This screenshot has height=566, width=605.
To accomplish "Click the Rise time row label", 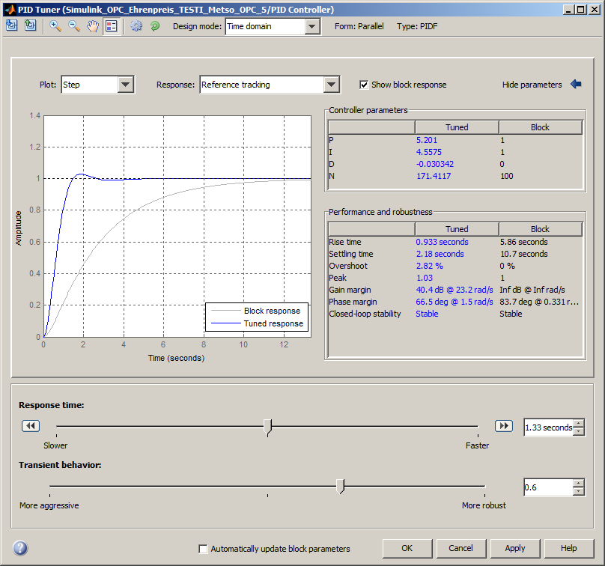I will 345,242.
